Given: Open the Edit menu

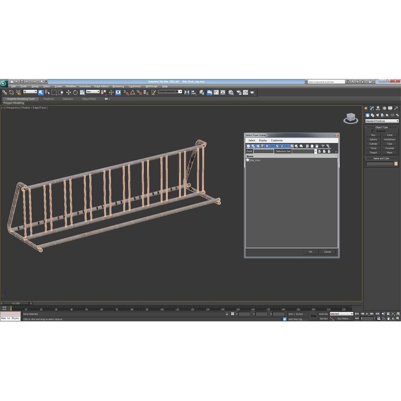Looking at the screenshot, I should 13,87.
